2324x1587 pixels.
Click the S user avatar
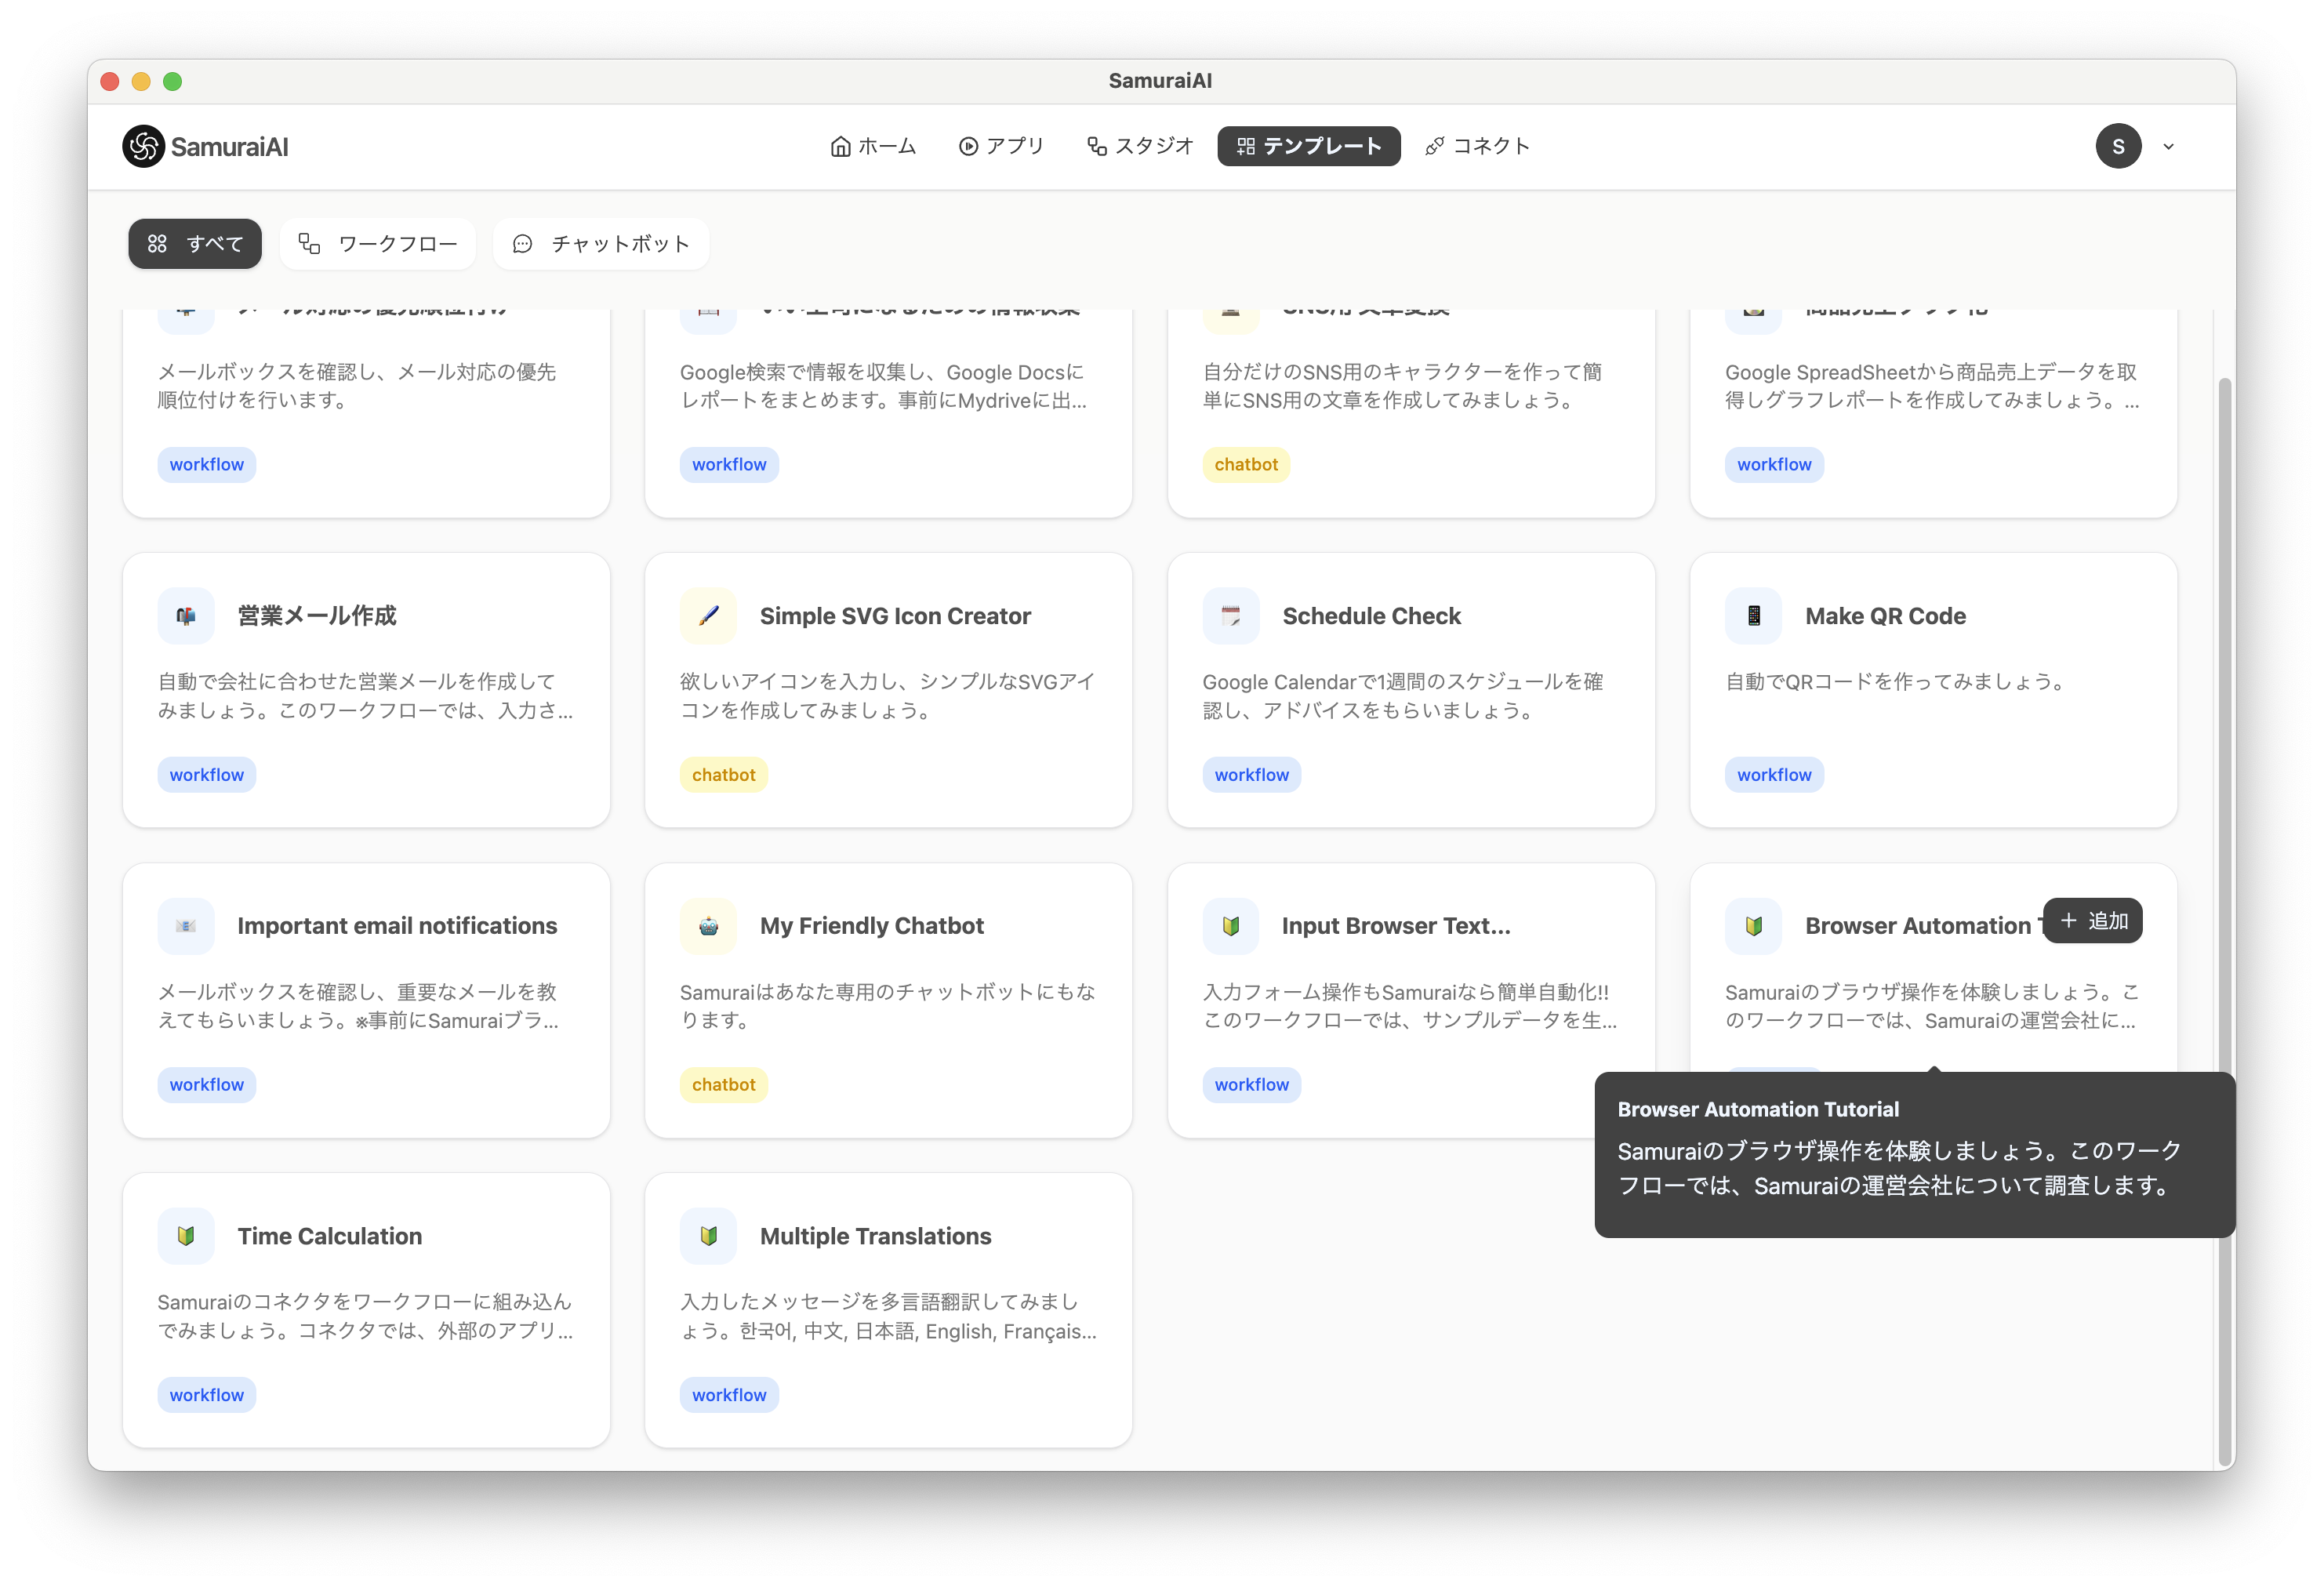2117,146
